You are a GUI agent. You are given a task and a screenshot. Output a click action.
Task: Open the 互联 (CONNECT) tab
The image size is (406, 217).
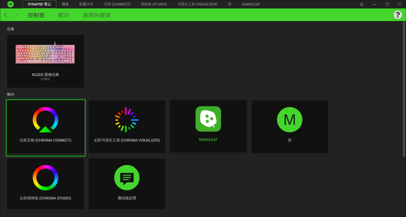click(117, 4)
